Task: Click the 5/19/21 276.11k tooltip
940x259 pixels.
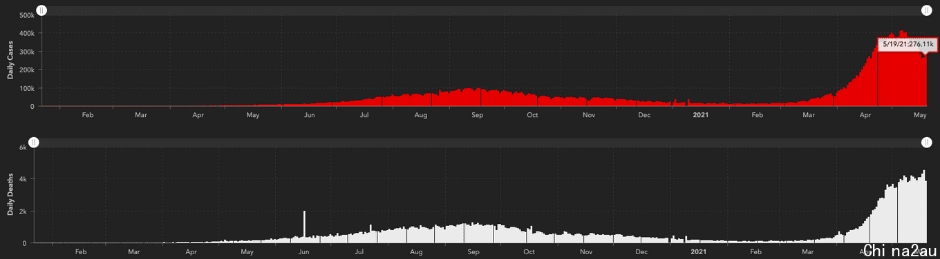Action: point(907,44)
